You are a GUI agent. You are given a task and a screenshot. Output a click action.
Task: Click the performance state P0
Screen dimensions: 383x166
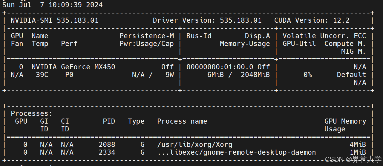(69, 75)
